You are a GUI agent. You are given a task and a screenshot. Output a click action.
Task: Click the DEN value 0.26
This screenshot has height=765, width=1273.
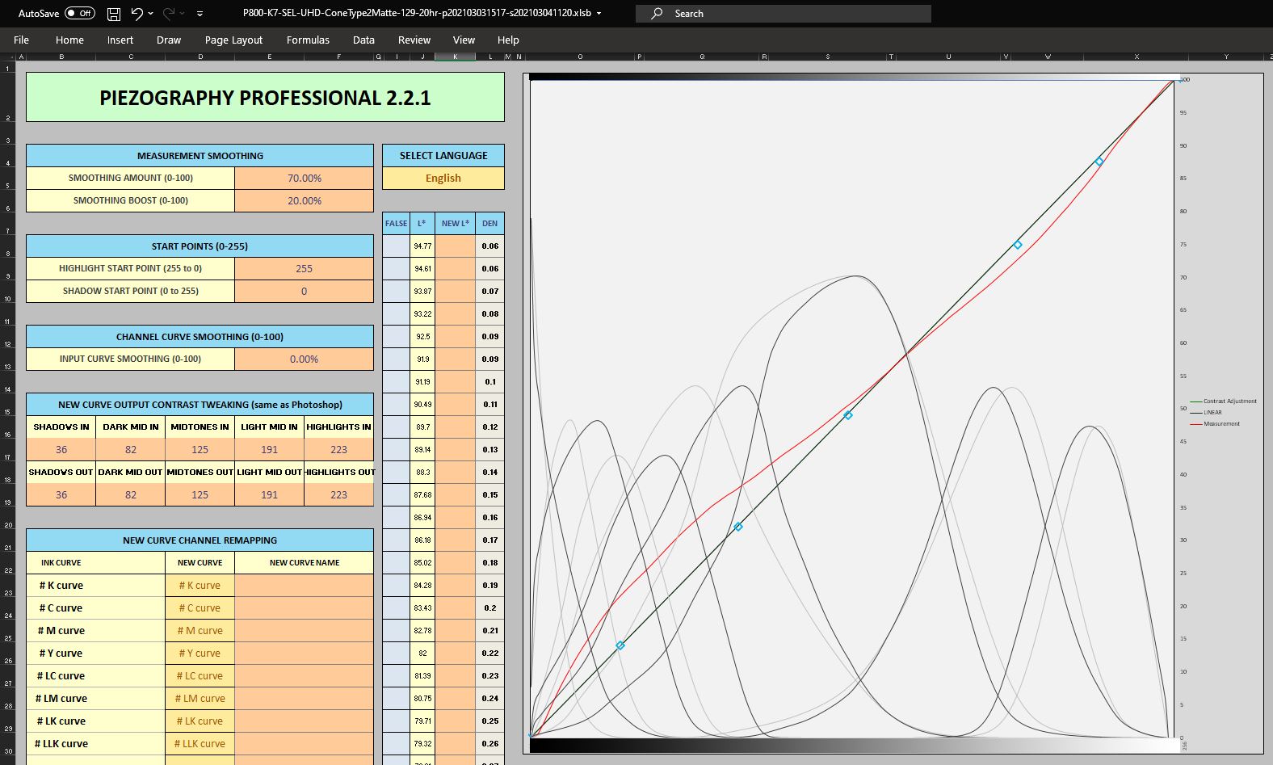(x=490, y=744)
